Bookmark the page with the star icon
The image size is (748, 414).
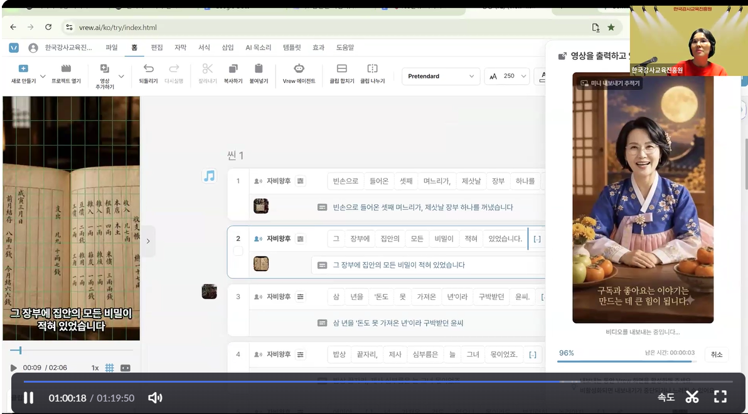click(611, 27)
